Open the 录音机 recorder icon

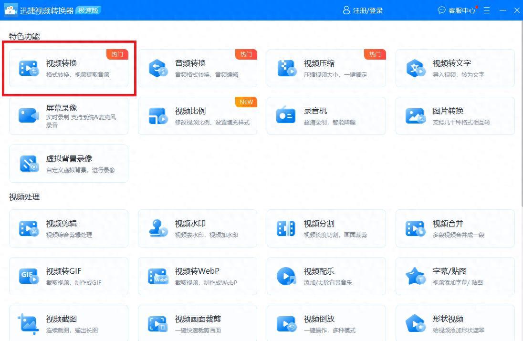(286, 115)
